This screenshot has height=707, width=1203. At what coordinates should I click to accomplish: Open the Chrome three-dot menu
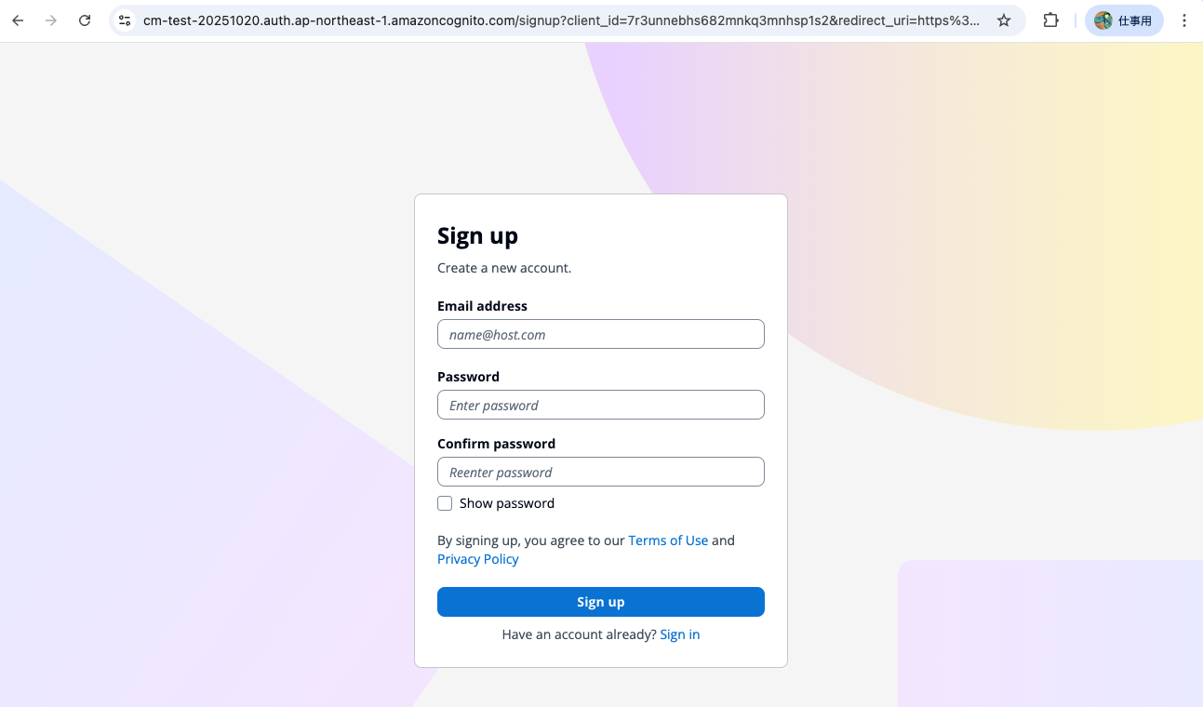1183,20
